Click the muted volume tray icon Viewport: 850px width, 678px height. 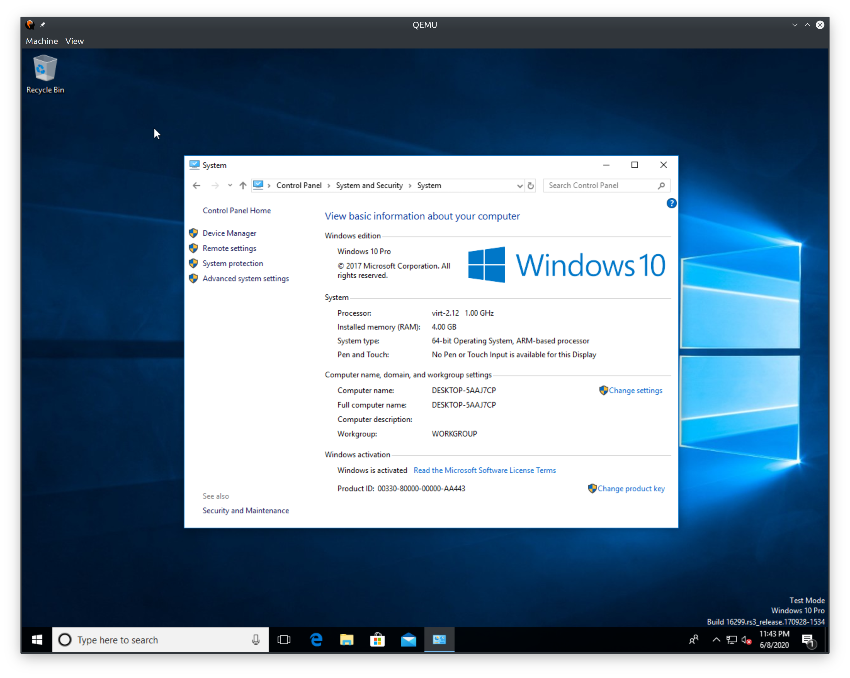coord(746,640)
